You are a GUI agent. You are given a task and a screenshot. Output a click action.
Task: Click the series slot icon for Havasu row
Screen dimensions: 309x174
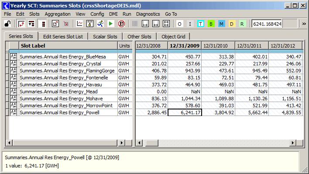pos(14,85)
